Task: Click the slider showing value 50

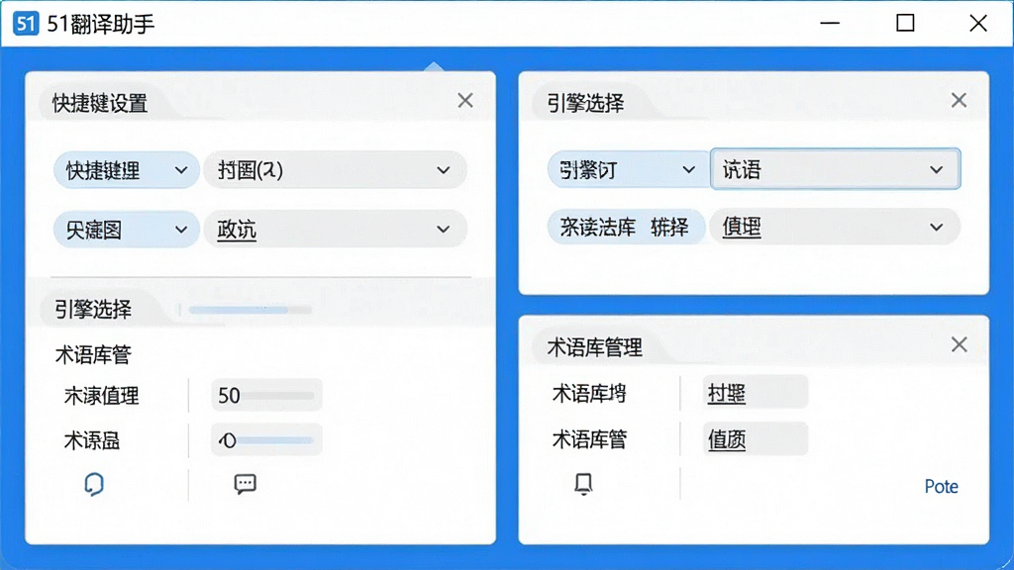Action: click(x=266, y=395)
